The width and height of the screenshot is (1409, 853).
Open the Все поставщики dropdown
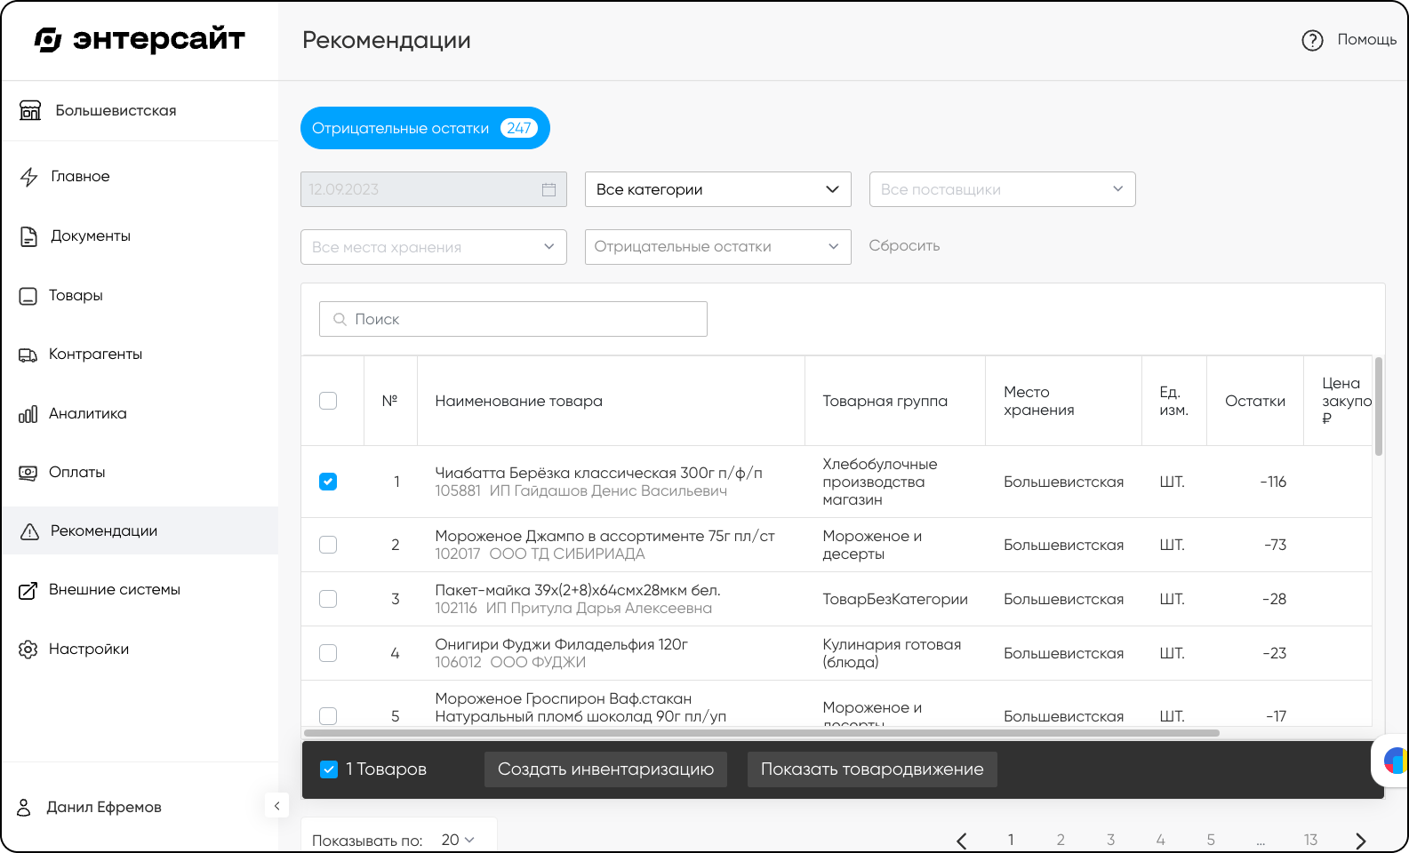(x=1003, y=189)
